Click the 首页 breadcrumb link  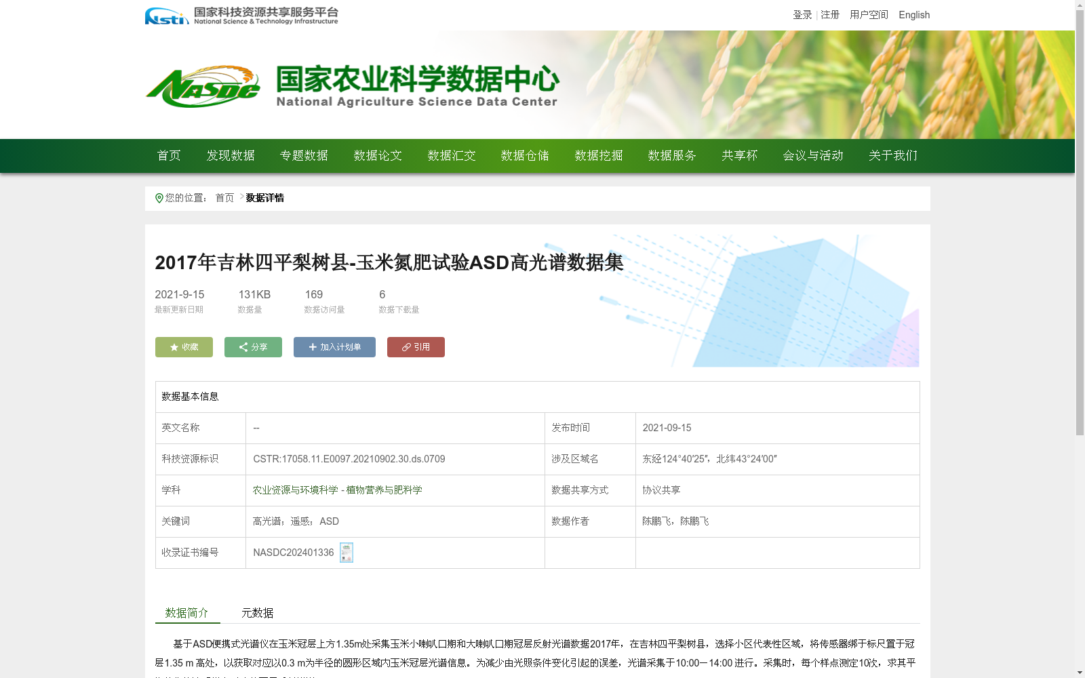(x=224, y=198)
